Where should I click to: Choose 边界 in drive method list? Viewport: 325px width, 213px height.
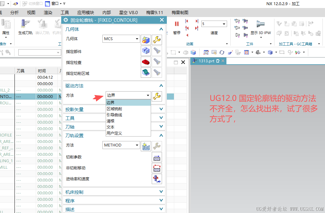[x=128, y=102]
